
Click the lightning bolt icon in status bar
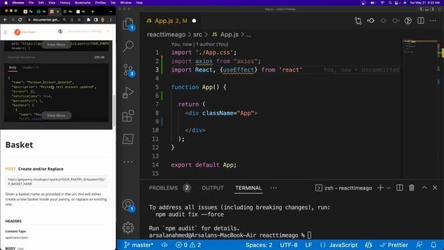(368, 245)
